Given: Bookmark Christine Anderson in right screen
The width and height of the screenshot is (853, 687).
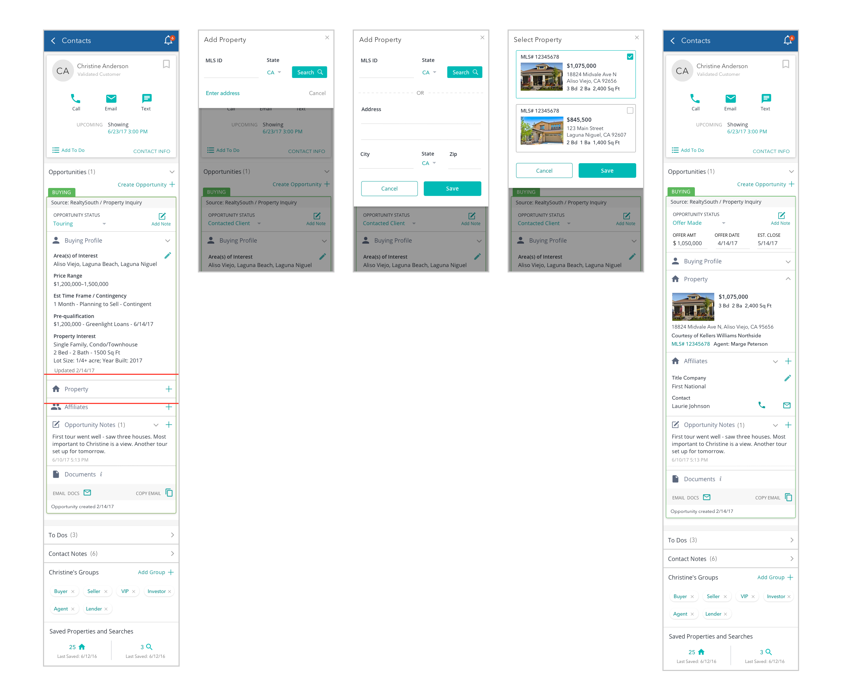Looking at the screenshot, I should [786, 64].
